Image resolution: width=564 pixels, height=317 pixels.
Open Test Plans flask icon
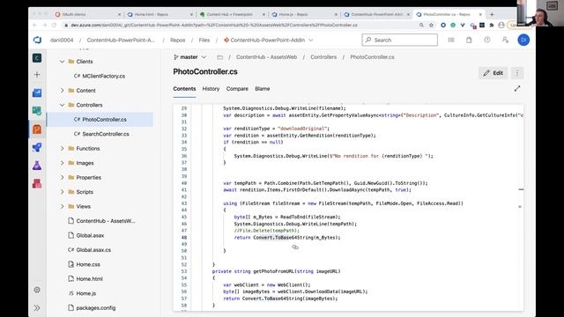click(37, 166)
